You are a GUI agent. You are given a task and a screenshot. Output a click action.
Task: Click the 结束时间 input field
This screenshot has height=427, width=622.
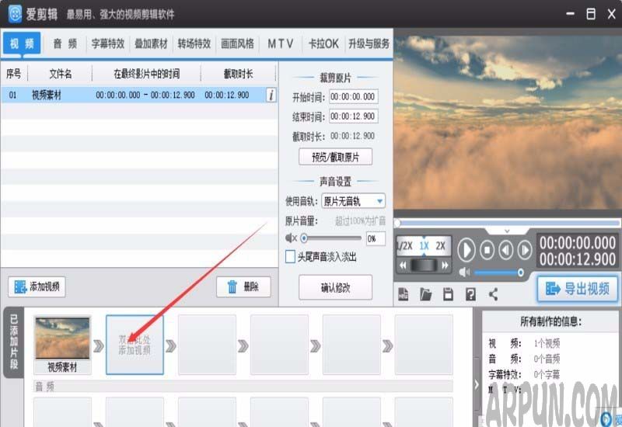coord(354,116)
